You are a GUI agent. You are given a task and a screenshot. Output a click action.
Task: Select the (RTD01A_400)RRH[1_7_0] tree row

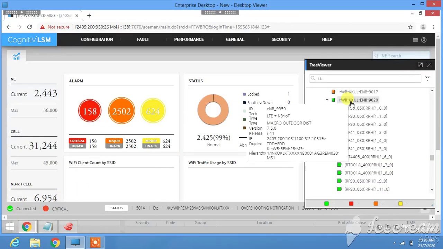point(369,165)
